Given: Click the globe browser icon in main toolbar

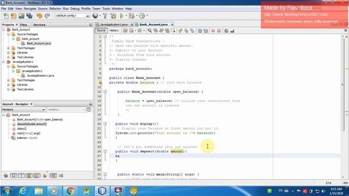Looking at the screenshot, I should pyautogui.click(x=95, y=16).
